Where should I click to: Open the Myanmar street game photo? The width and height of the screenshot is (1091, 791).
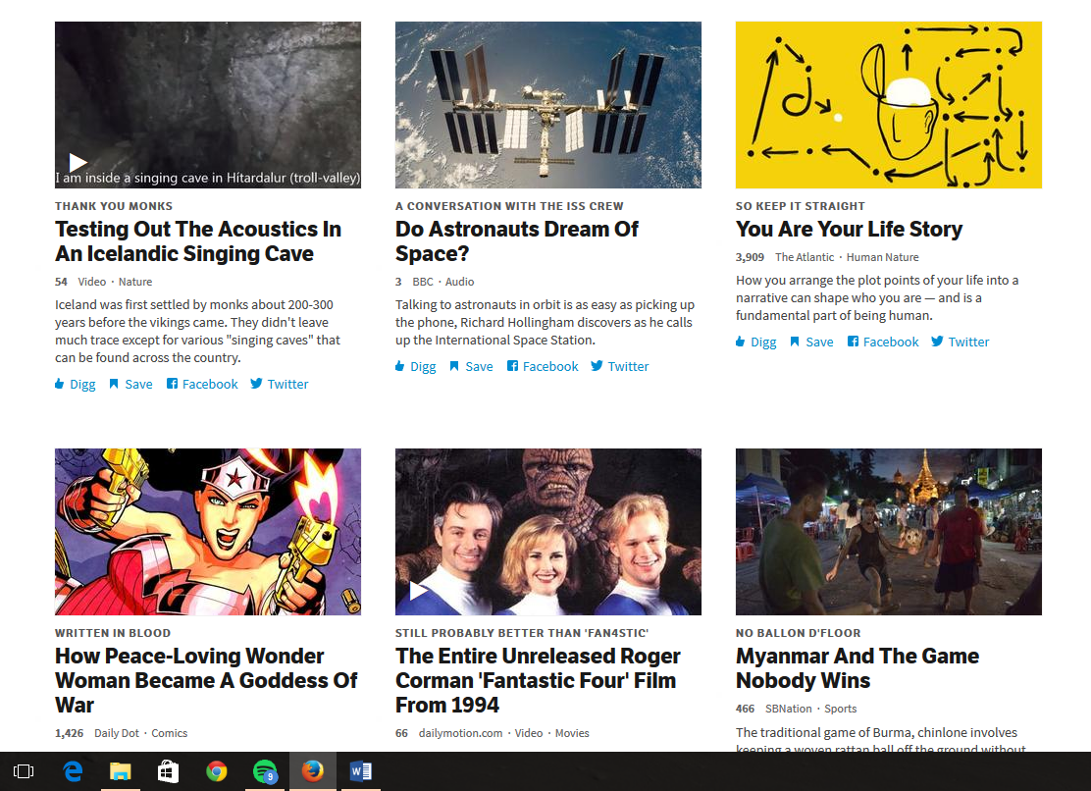(x=889, y=532)
